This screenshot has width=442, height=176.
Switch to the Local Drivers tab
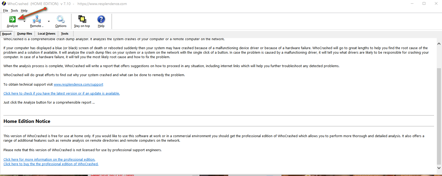click(x=47, y=34)
